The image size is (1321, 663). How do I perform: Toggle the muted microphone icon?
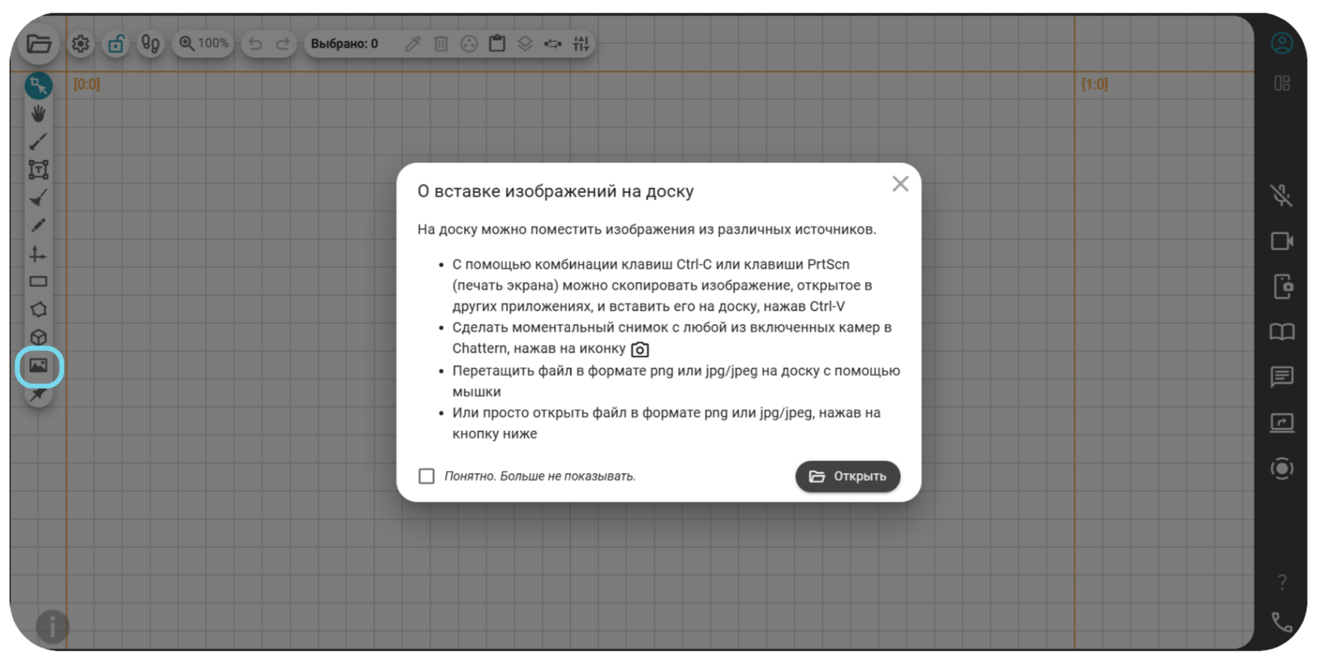pyautogui.click(x=1282, y=195)
